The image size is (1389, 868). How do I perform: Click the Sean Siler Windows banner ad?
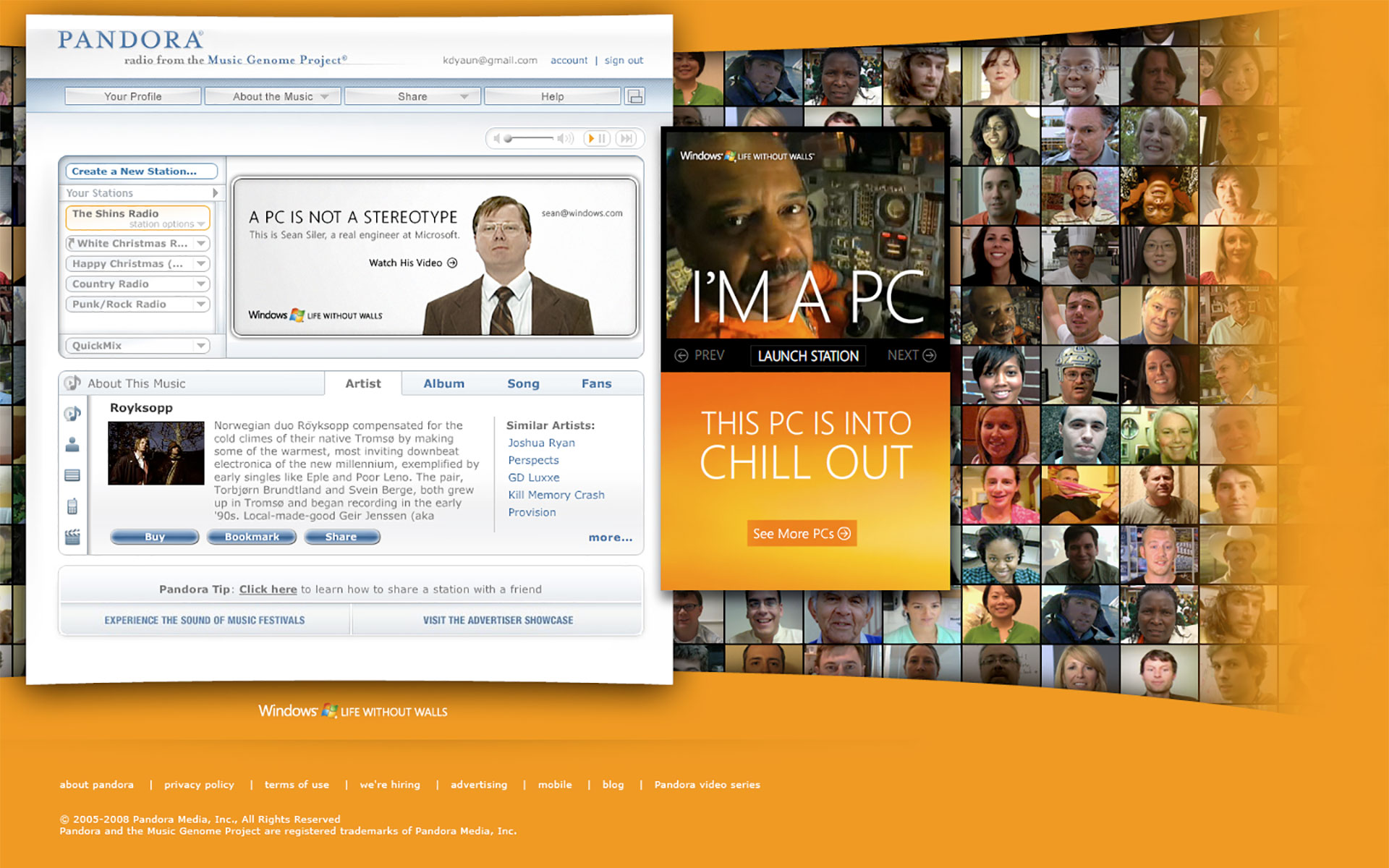coord(435,257)
